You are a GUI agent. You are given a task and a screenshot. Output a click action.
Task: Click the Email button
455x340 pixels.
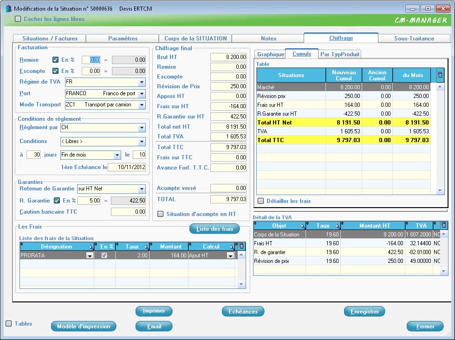click(154, 327)
